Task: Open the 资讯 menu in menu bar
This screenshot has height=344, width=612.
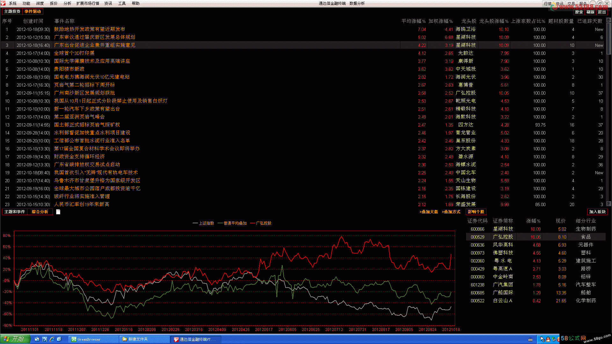Action: (x=108, y=4)
